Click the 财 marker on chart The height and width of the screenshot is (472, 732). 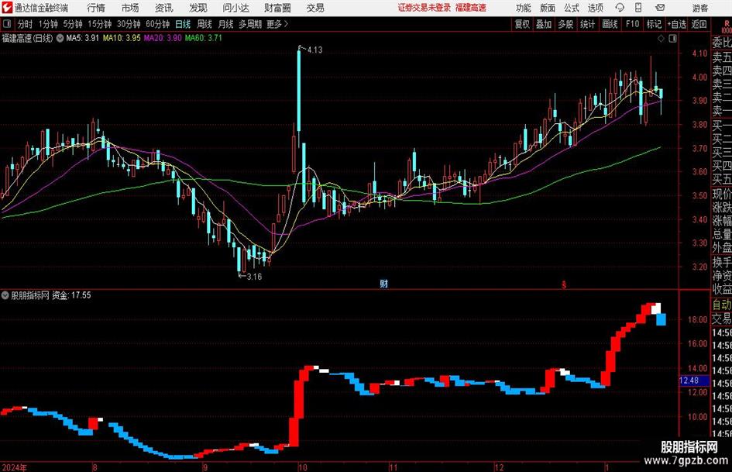[x=383, y=284]
